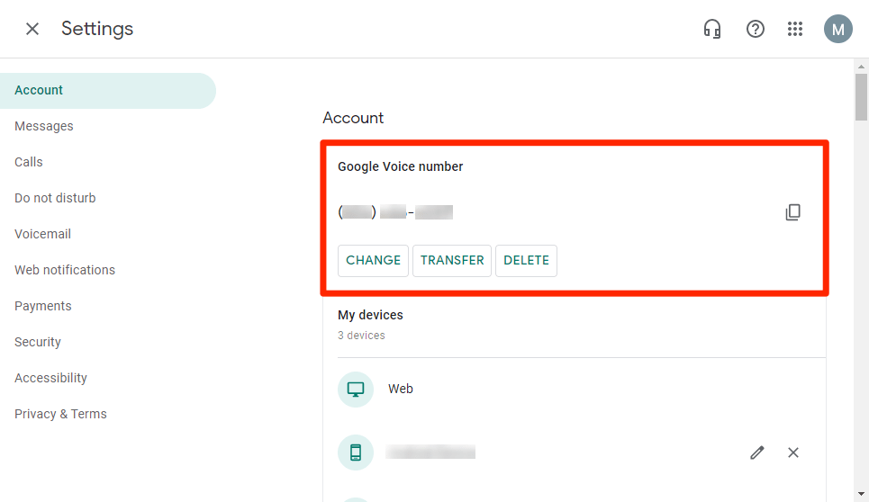Screen dimensions: 869x502
Task: Click the CHANGE number button
Action: [373, 261]
